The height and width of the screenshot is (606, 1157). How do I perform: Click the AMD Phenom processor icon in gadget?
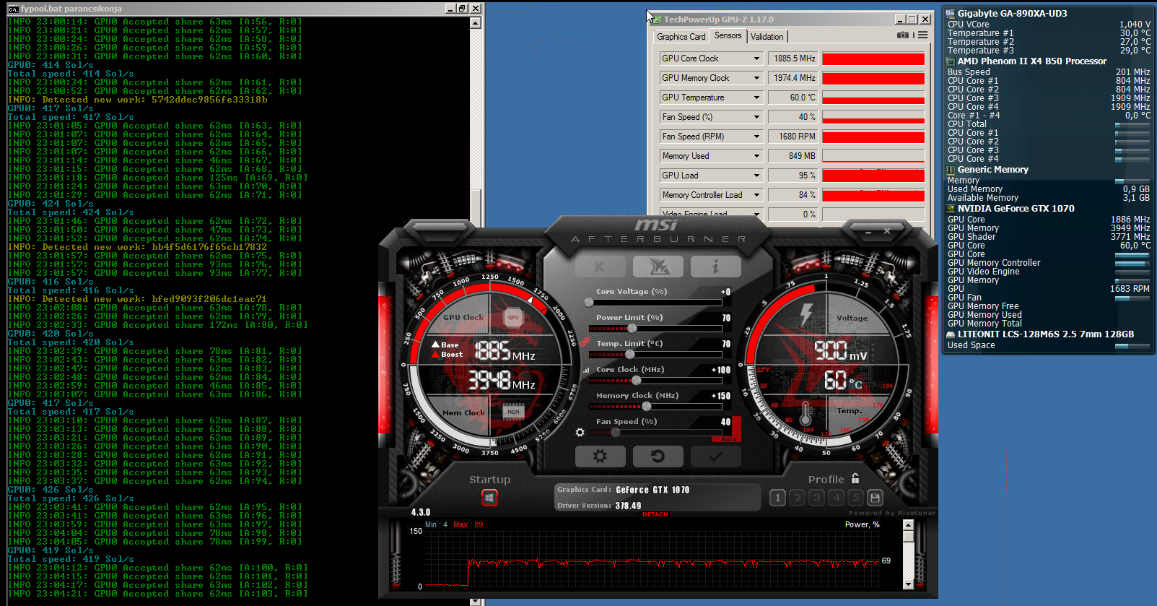coord(951,62)
